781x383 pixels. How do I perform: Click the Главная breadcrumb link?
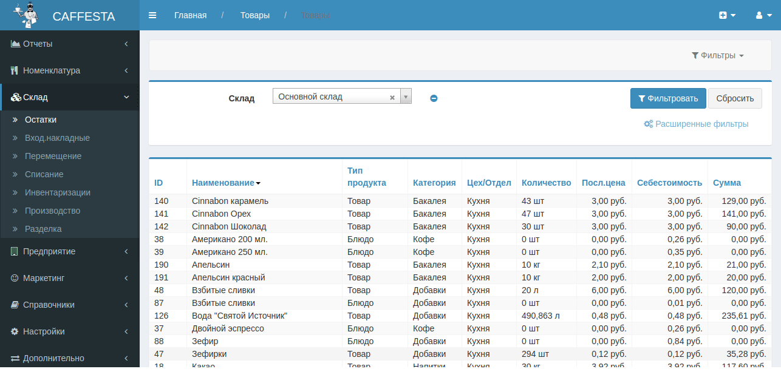190,15
